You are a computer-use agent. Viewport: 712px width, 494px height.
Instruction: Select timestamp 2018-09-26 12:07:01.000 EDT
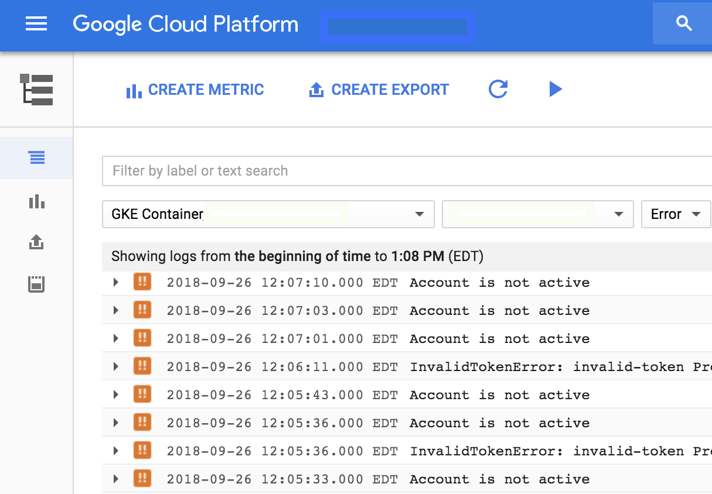(x=282, y=339)
